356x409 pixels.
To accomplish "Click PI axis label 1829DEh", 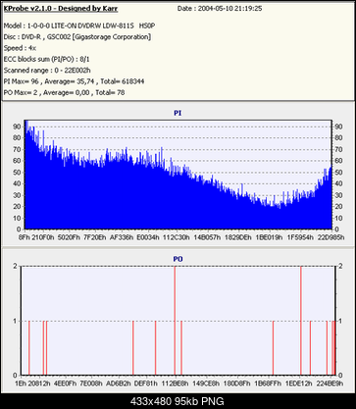I will tap(237, 237).
